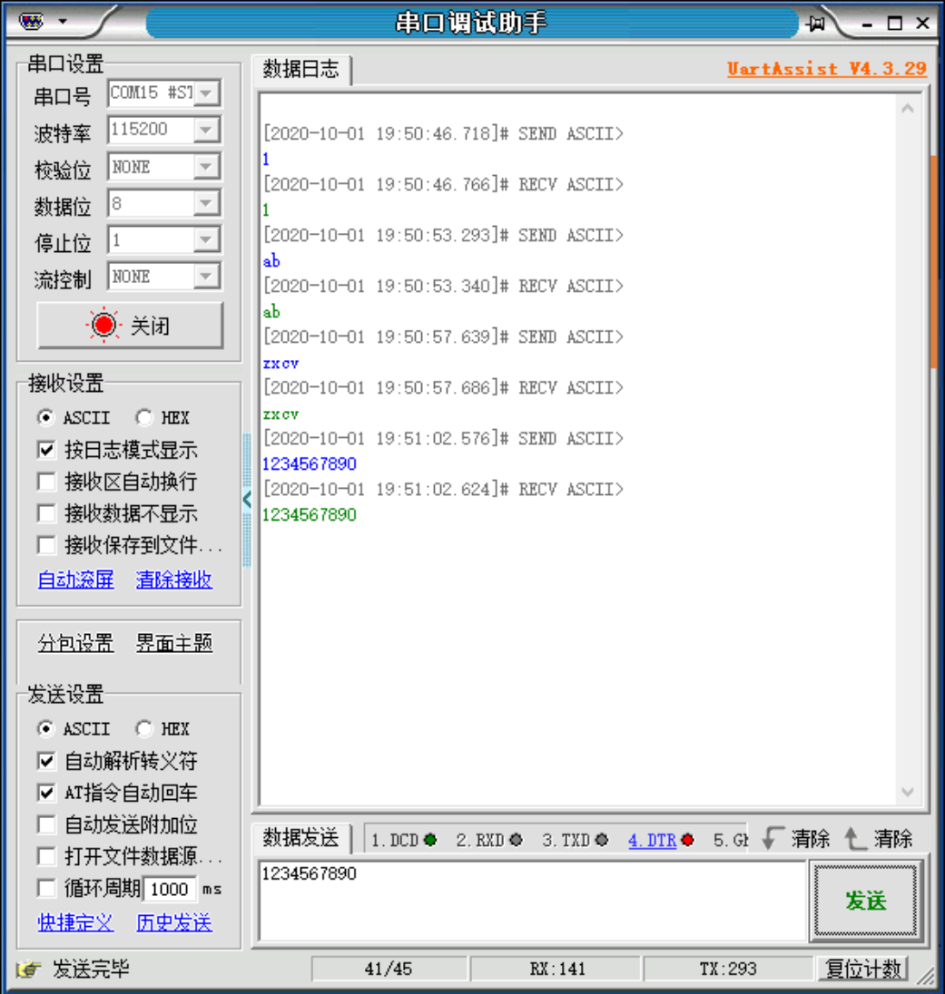Select the 数据发送 tab
The width and height of the screenshot is (945, 994).
(x=300, y=840)
